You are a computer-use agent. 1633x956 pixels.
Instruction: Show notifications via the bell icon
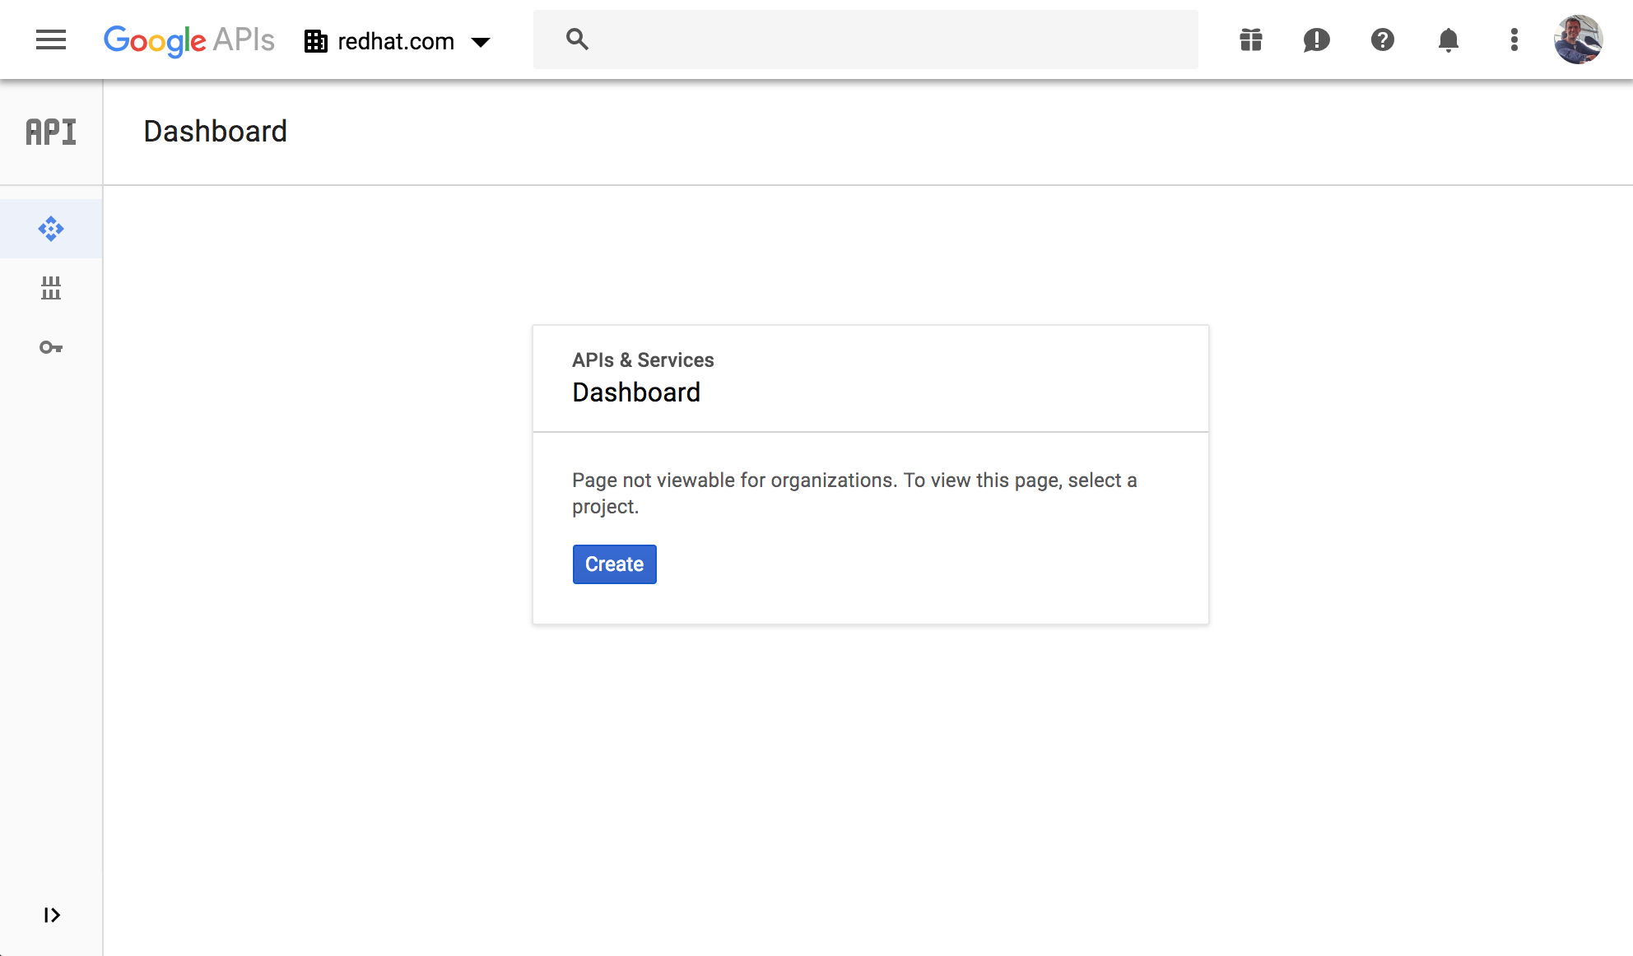[x=1449, y=39]
